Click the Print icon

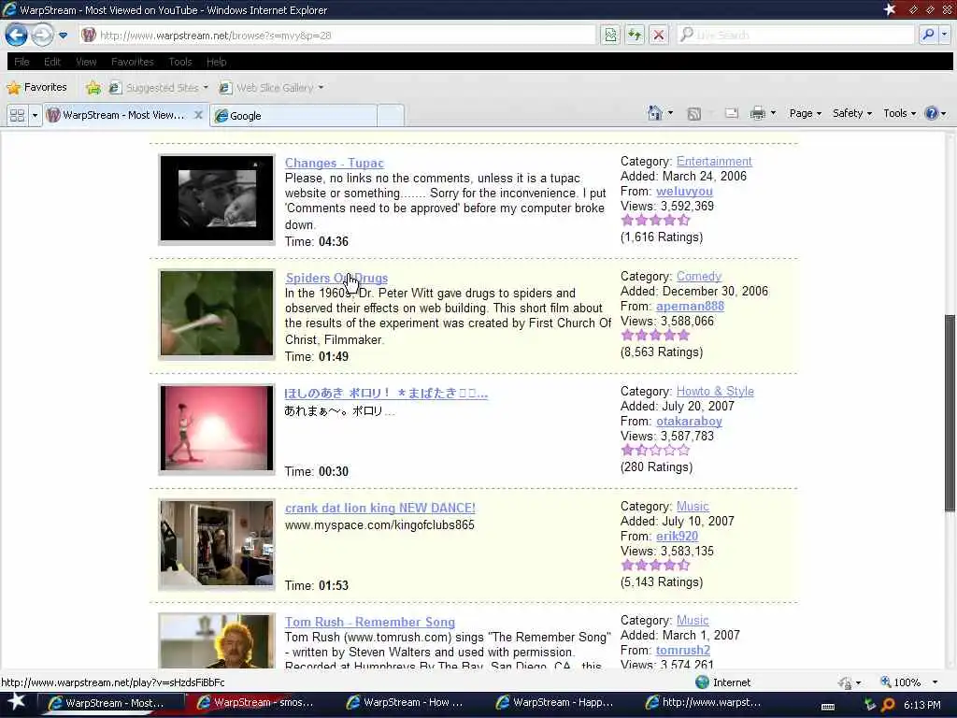pos(757,113)
